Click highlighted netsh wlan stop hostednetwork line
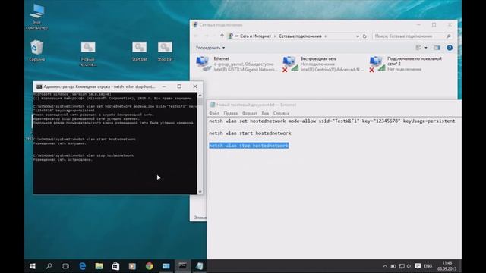 tap(249, 146)
